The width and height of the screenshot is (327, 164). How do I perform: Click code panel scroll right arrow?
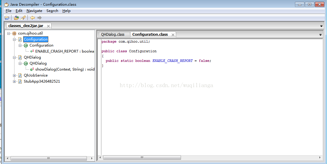click(320, 158)
